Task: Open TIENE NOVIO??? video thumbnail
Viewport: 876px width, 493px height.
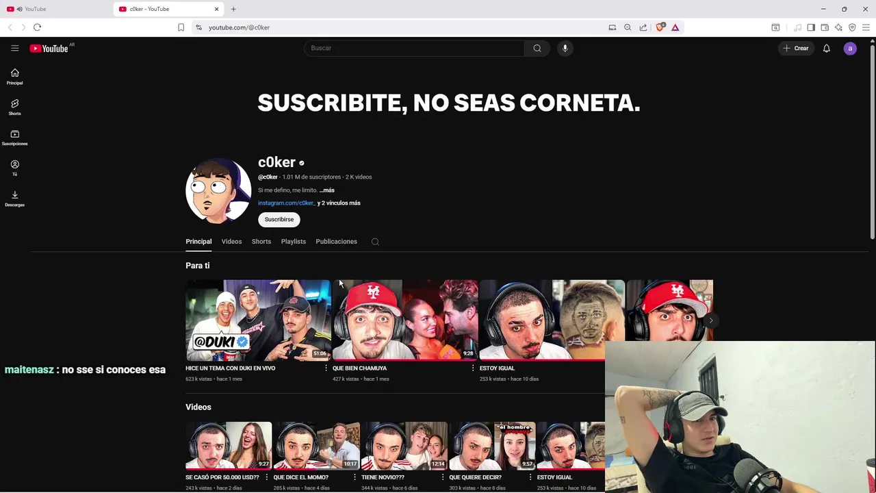Action: pyautogui.click(x=404, y=446)
